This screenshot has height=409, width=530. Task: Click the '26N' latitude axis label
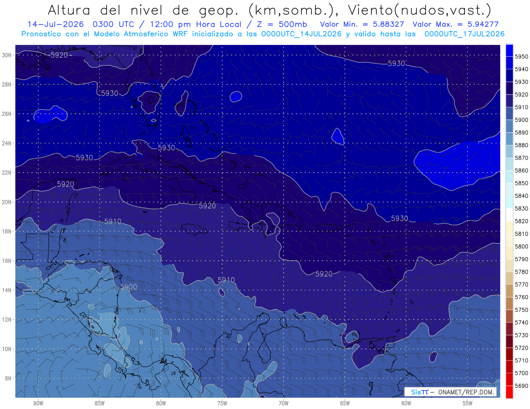click(x=7, y=113)
